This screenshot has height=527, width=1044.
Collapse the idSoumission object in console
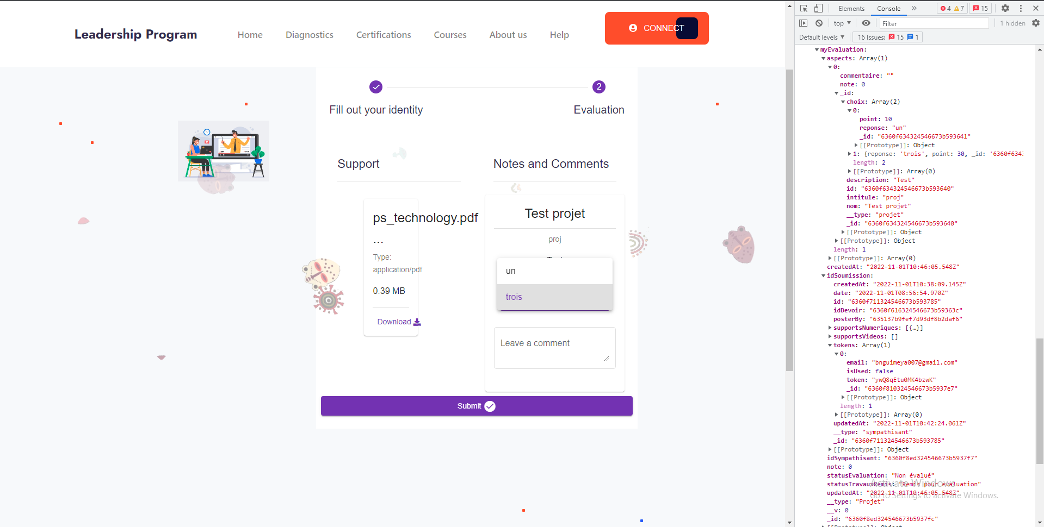(823, 276)
